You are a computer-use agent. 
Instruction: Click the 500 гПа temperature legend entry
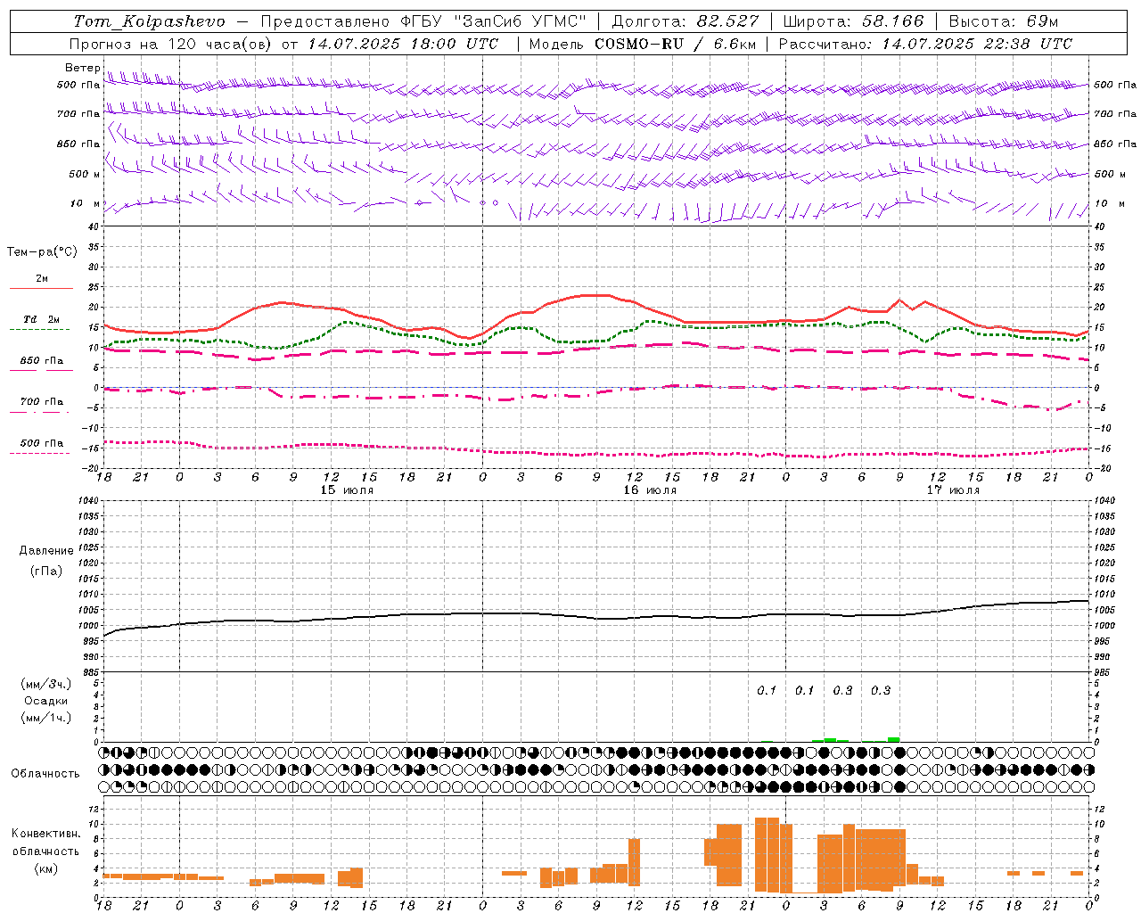click(x=42, y=443)
